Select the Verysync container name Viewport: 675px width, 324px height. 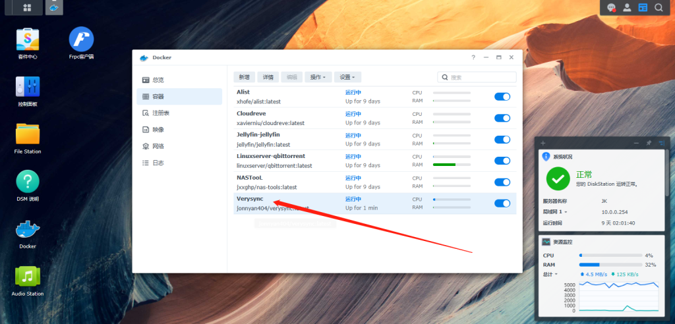click(x=250, y=199)
